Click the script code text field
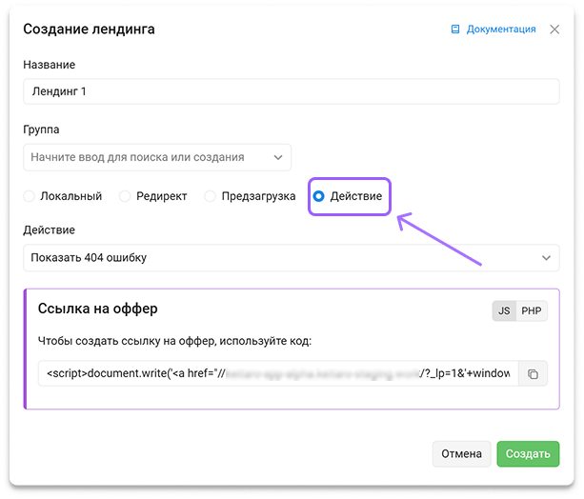Screen dimensions: 584x499 [278, 374]
